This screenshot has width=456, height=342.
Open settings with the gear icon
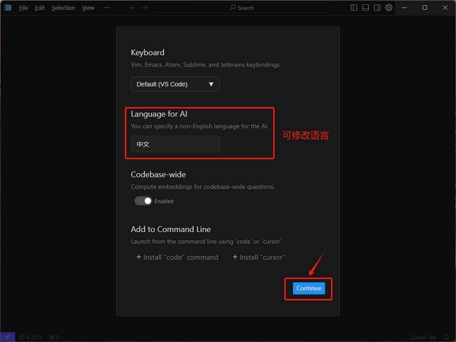389,8
